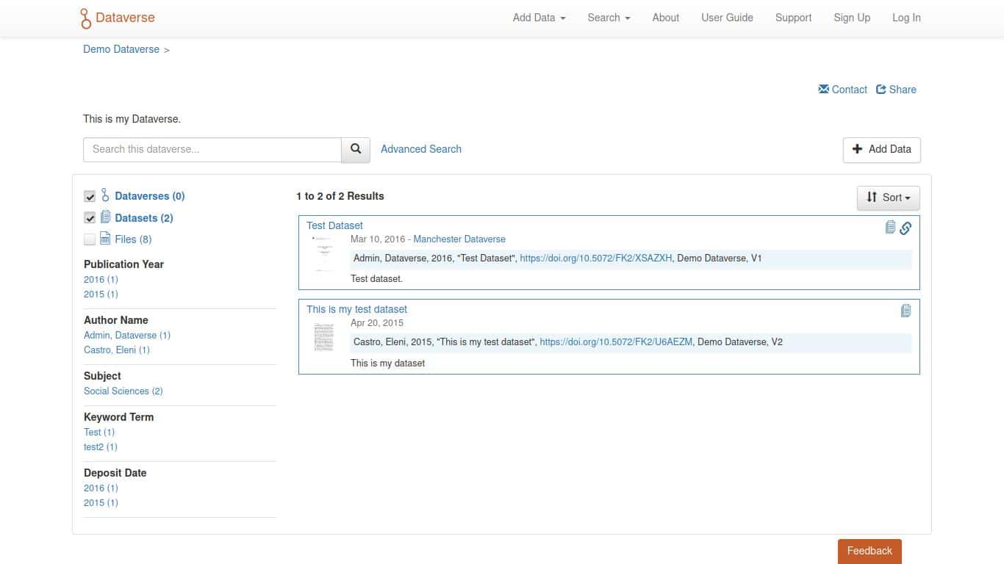This screenshot has width=1004, height=564.
Task: Click the magnifying glass search button
Action: coord(356,149)
